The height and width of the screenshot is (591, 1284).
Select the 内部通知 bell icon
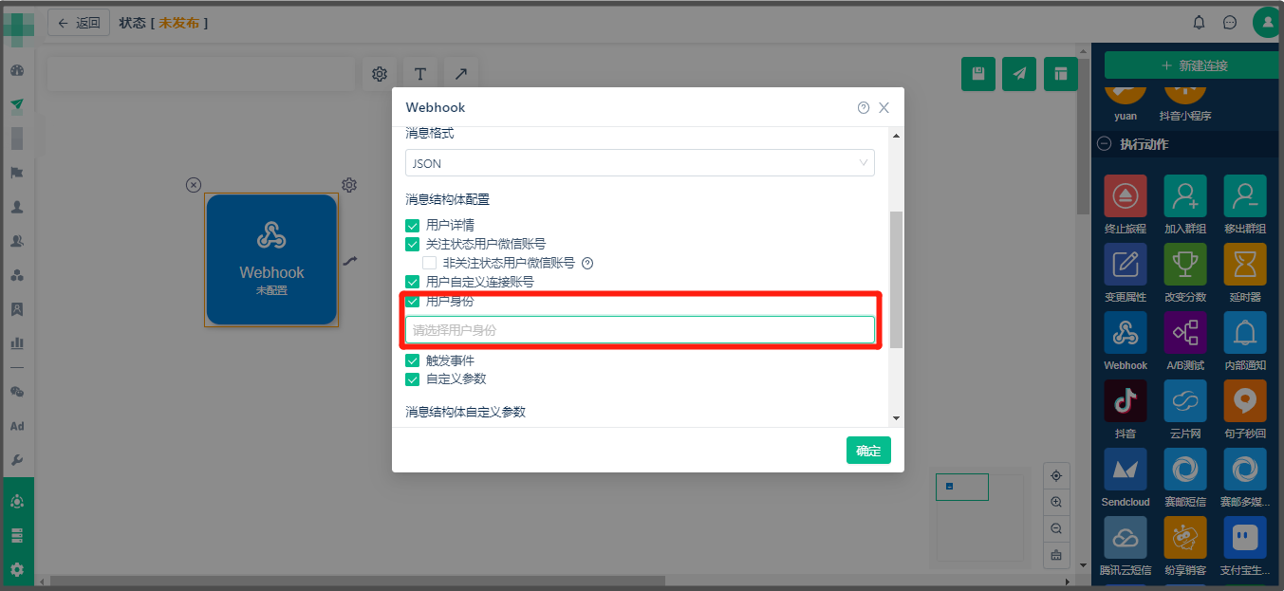(x=1244, y=332)
